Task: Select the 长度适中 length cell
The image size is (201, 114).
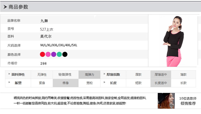Action: (x=161, y=83)
